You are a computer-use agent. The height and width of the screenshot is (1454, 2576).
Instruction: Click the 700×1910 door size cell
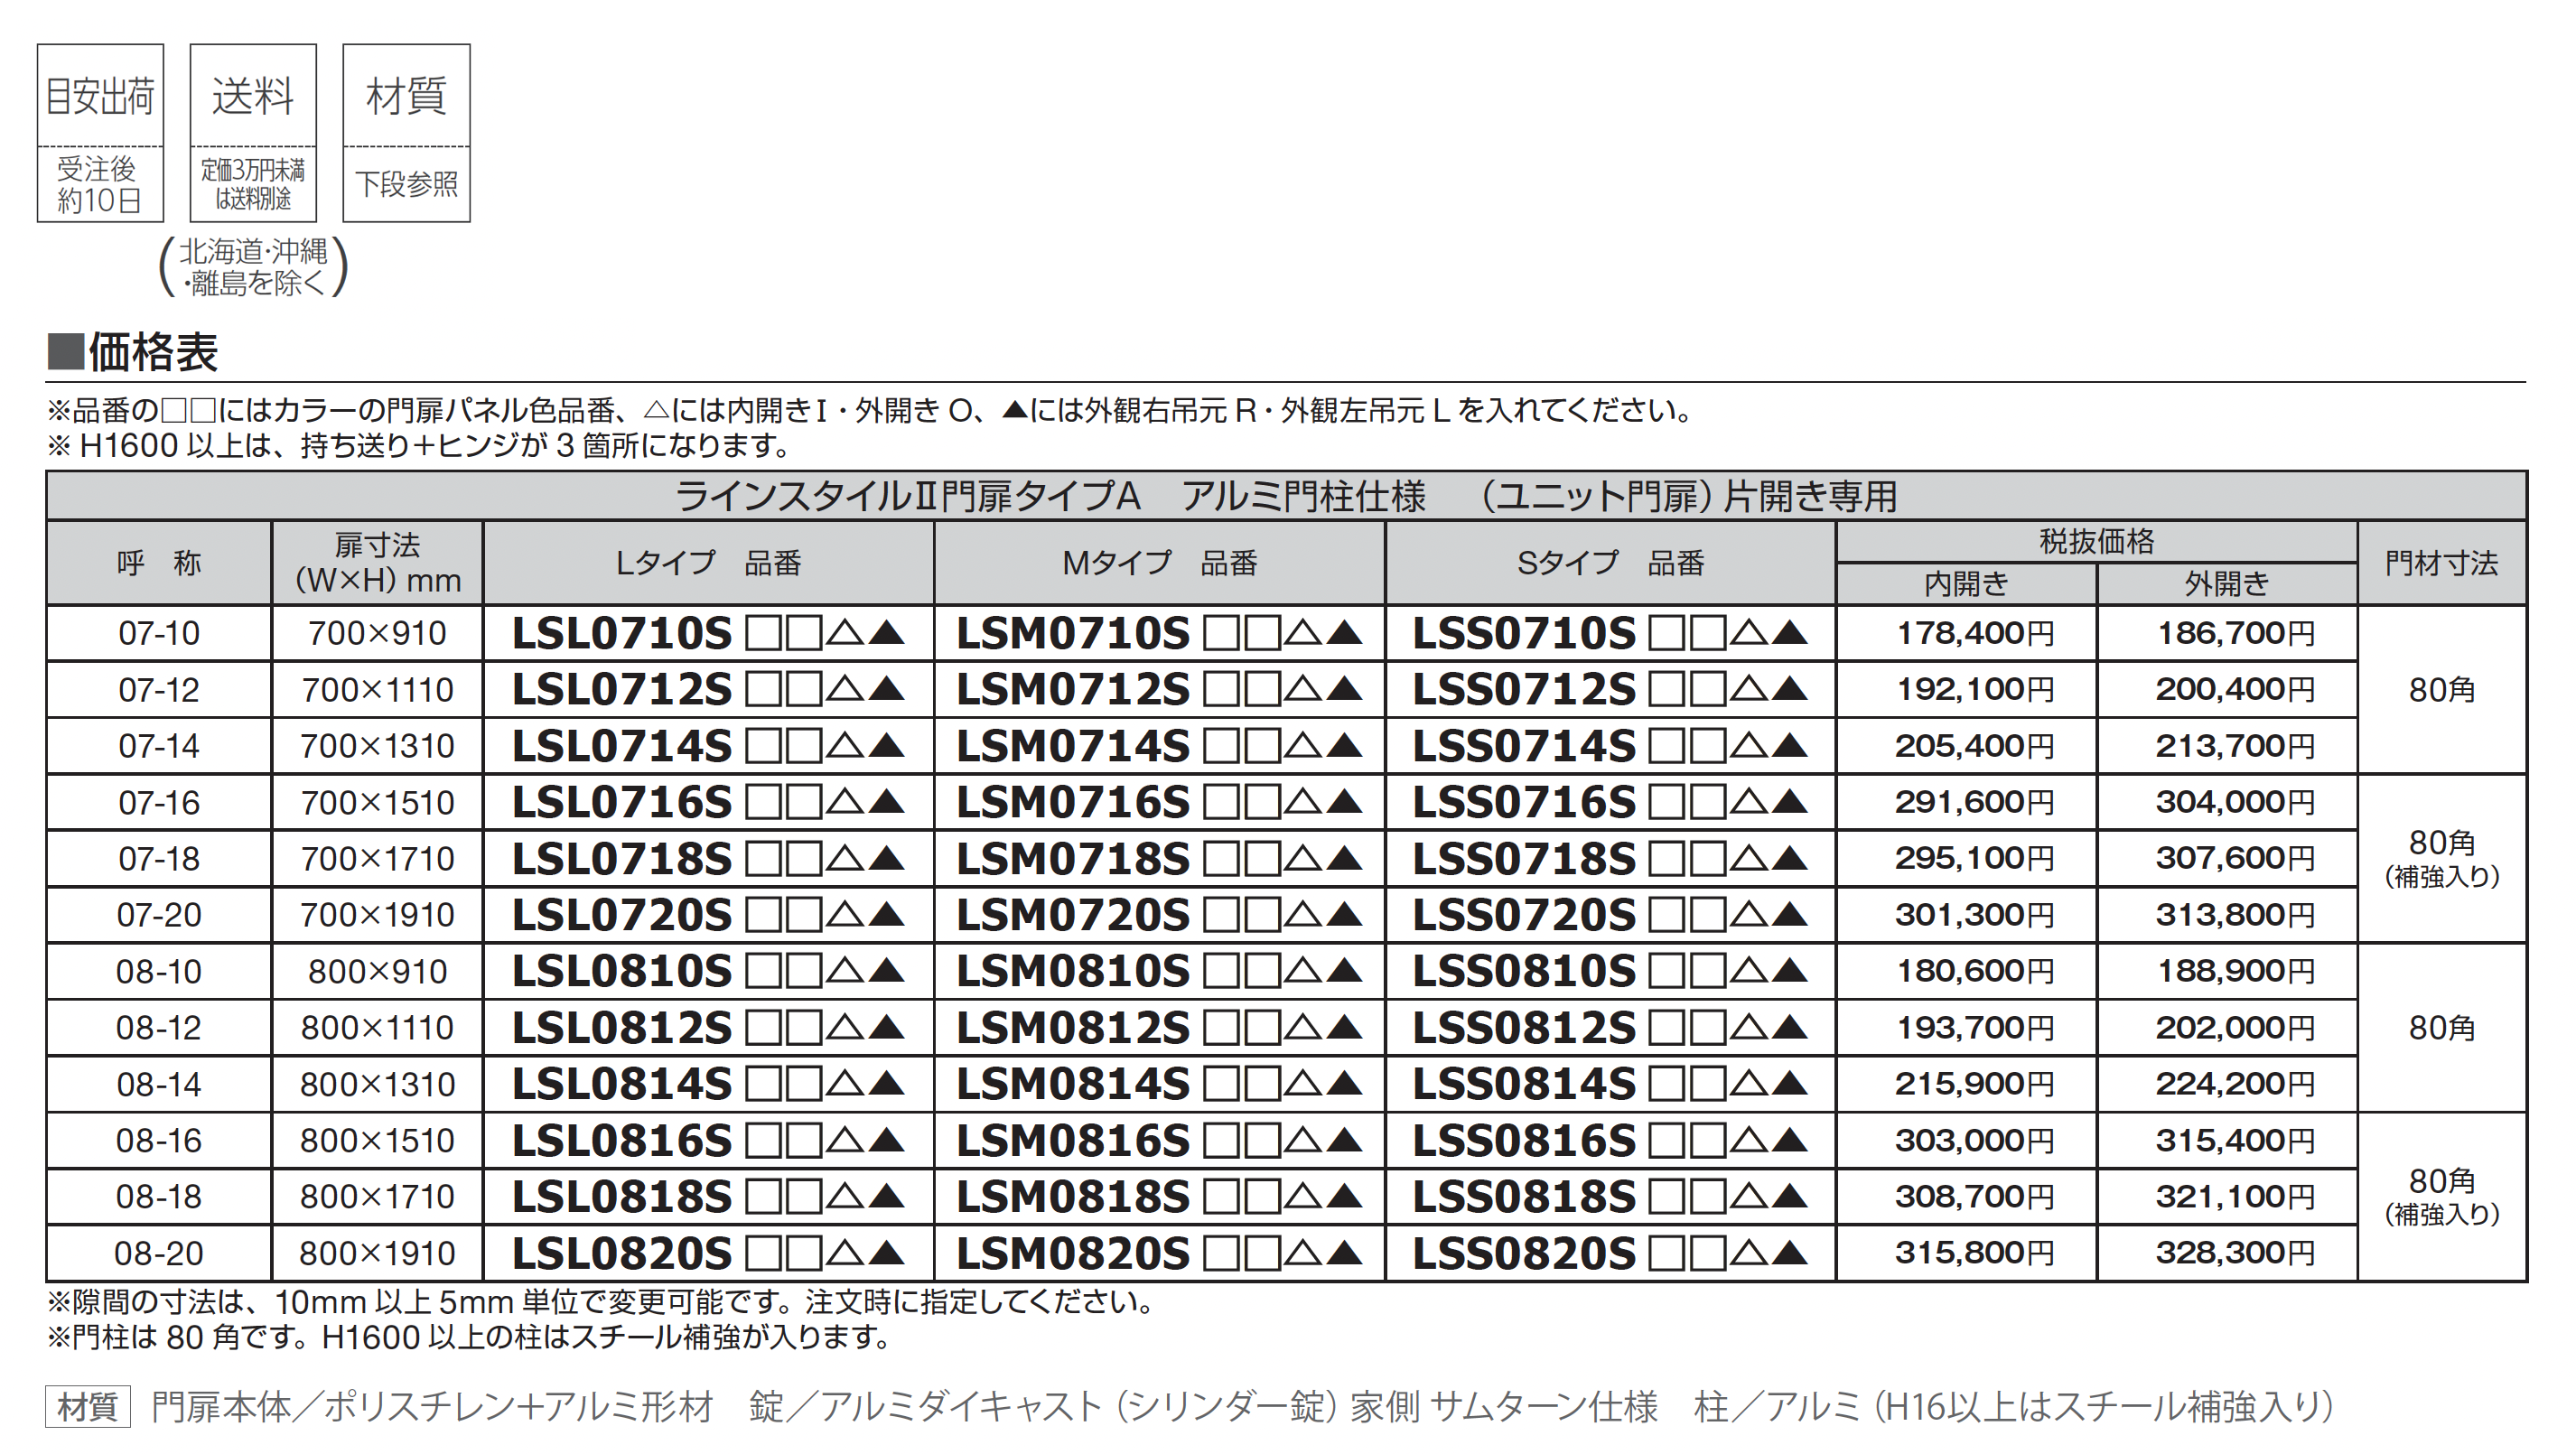pos(377,915)
